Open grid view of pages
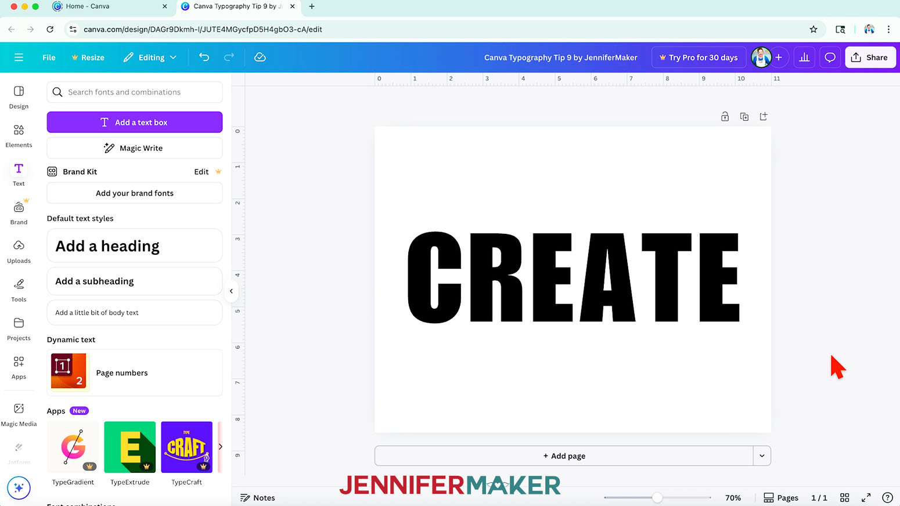900x506 pixels. tap(845, 498)
